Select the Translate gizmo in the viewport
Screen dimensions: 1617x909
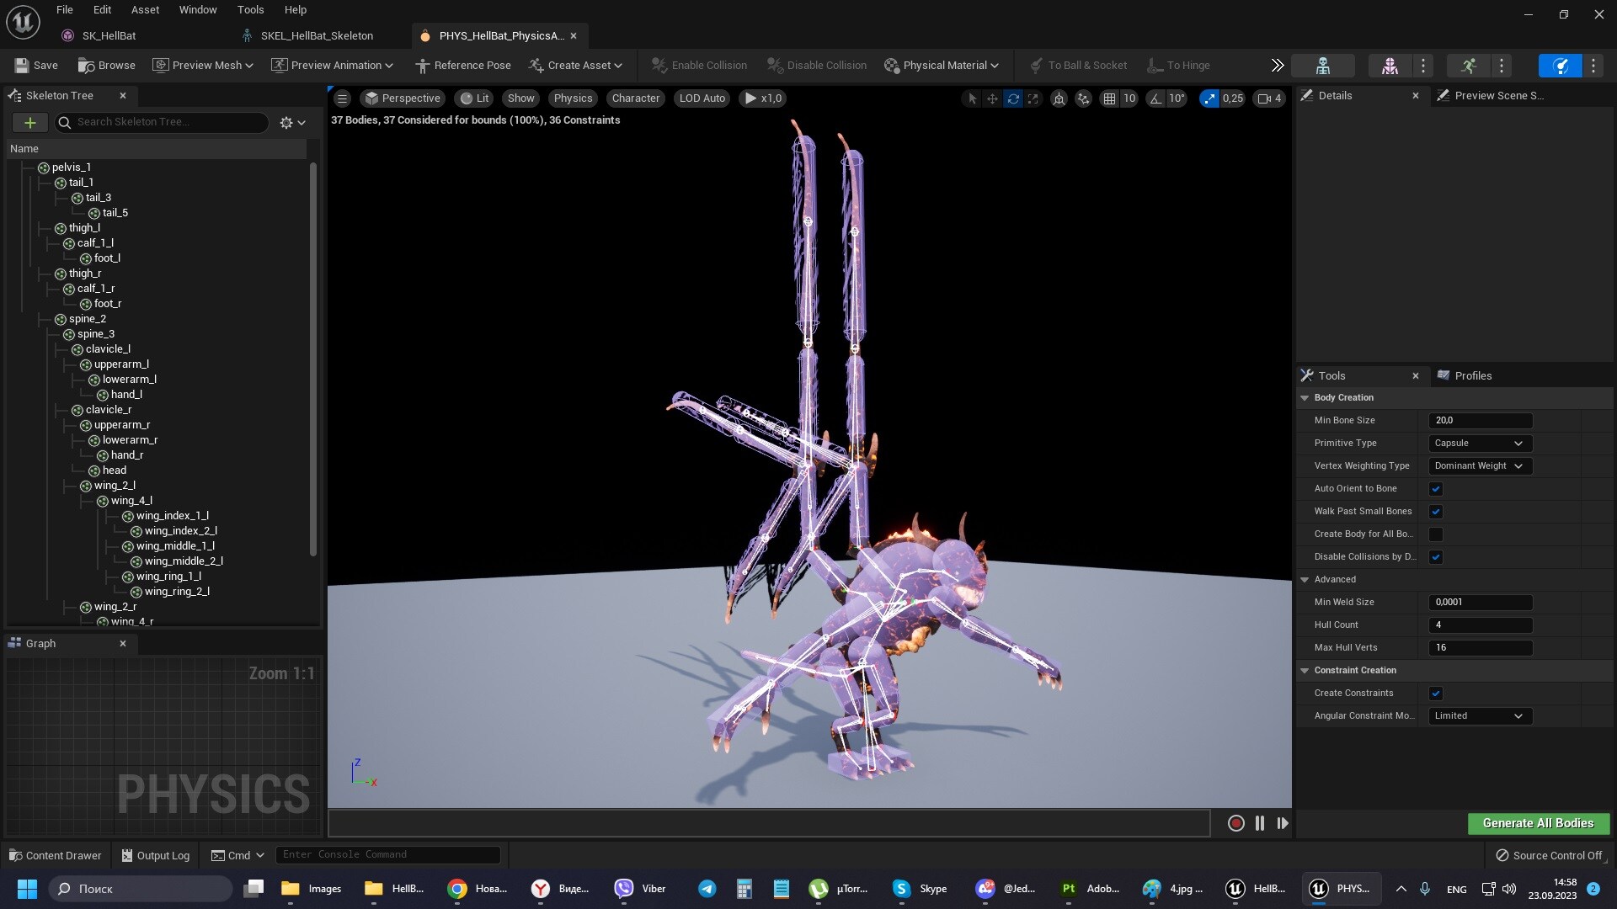pyautogui.click(x=993, y=98)
